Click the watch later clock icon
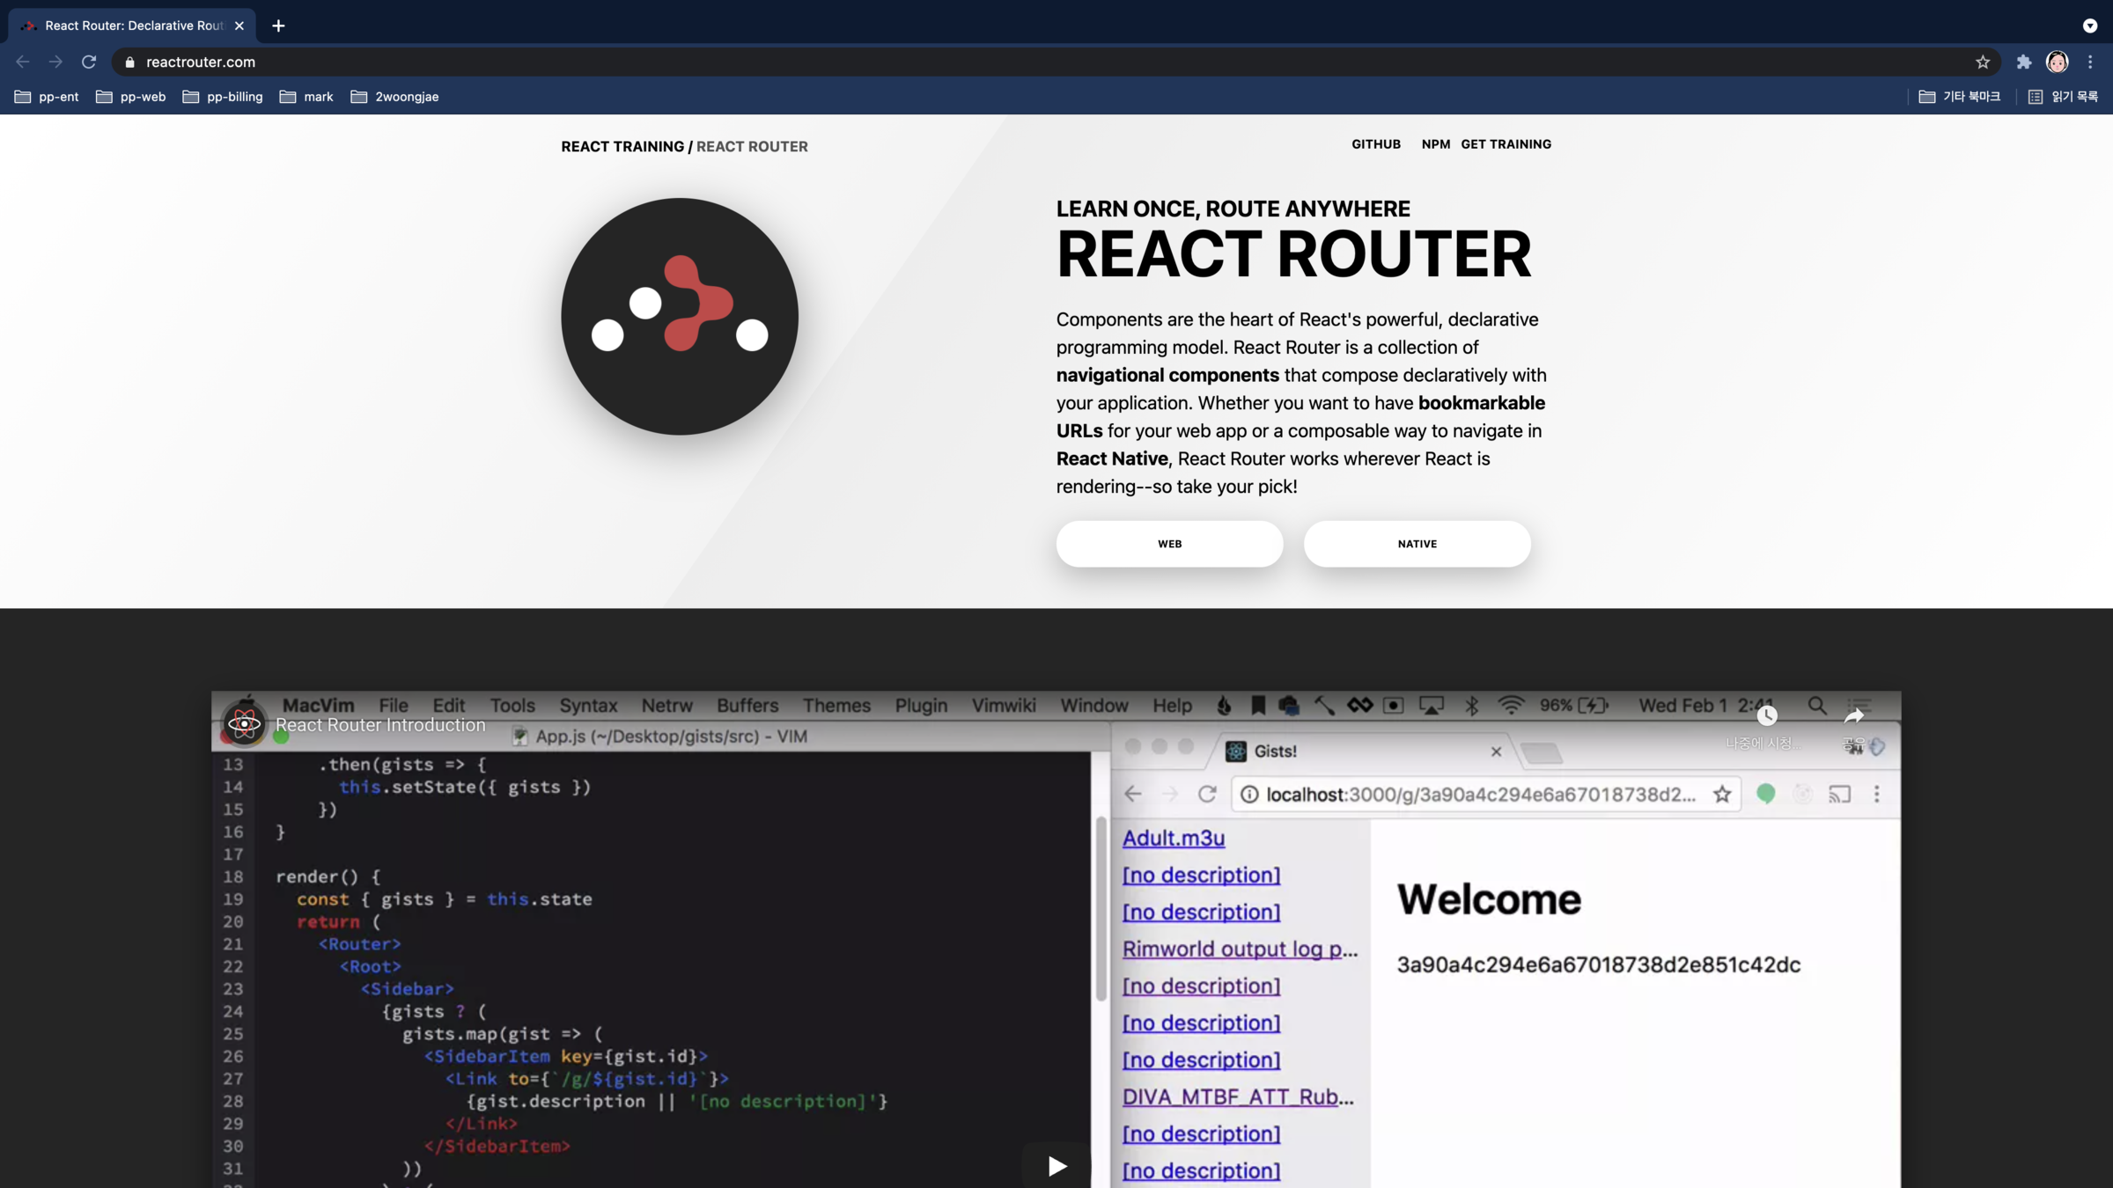Screen dimensions: 2113x1188 (1766, 716)
